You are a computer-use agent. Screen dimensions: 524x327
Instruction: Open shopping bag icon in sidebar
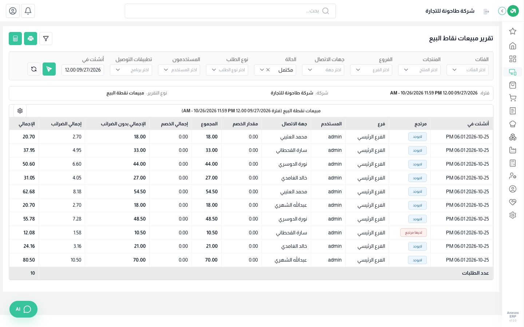pos(513,85)
